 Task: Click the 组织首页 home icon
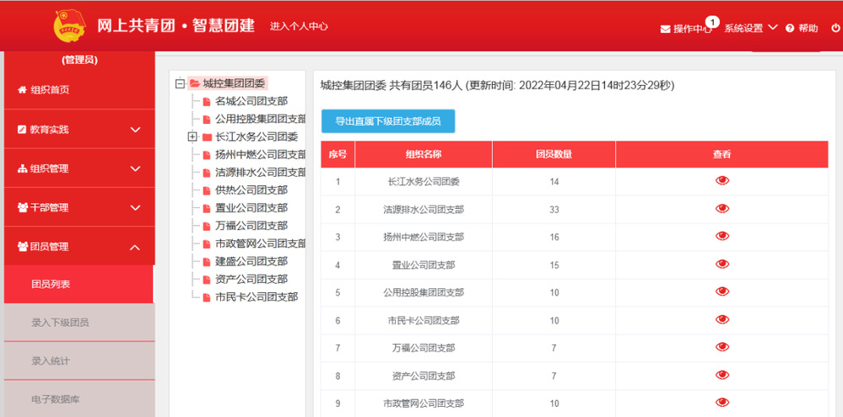(22, 90)
